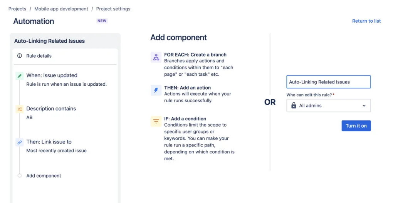Screen dimensions: 393x203
Task: Click the lightning bolt action icon
Action: pos(156,90)
